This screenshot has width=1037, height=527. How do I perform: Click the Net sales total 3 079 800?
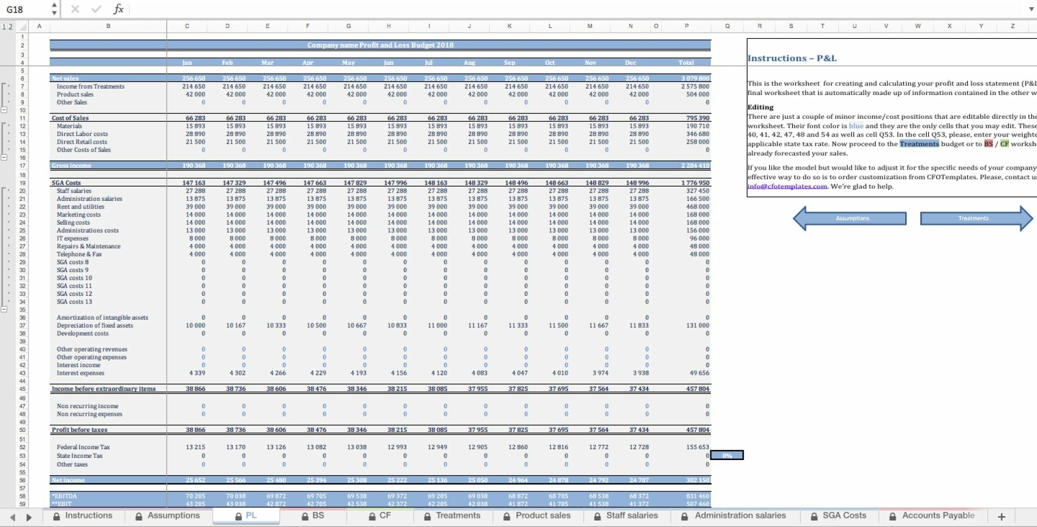coord(695,78)
